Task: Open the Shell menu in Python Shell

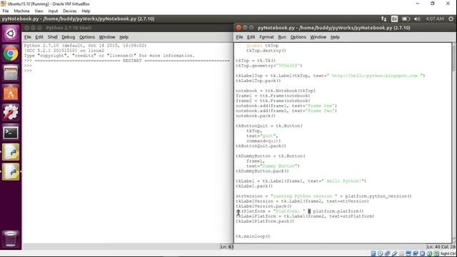Action: (52, 37)
